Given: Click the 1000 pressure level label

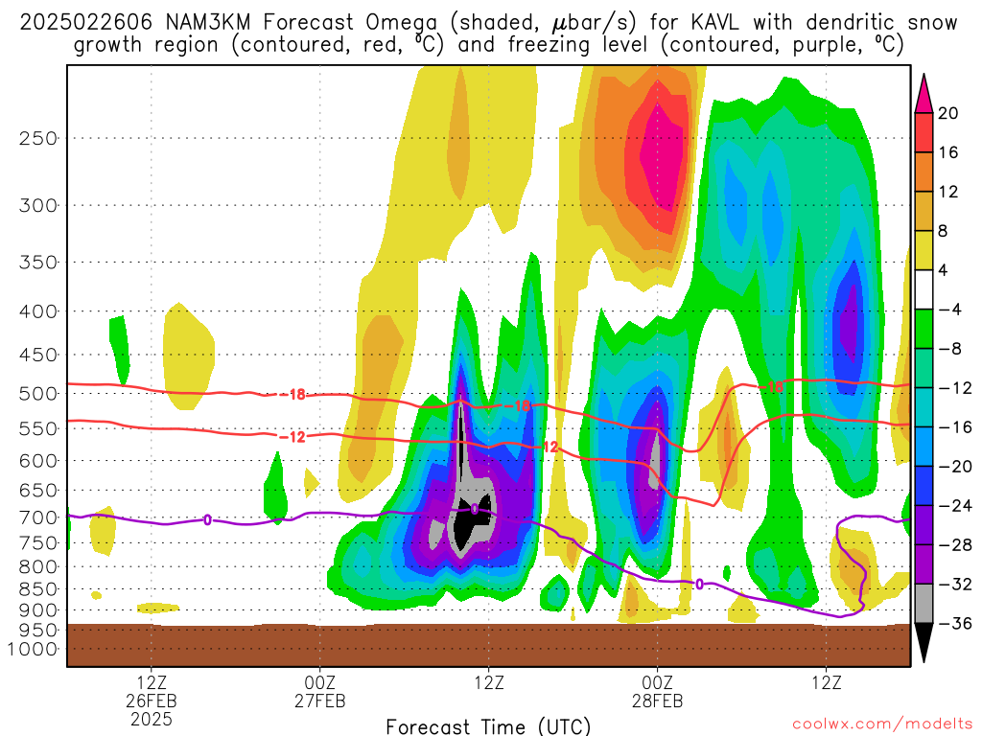Looking at the screenshot, I should (x=33, y=650).
